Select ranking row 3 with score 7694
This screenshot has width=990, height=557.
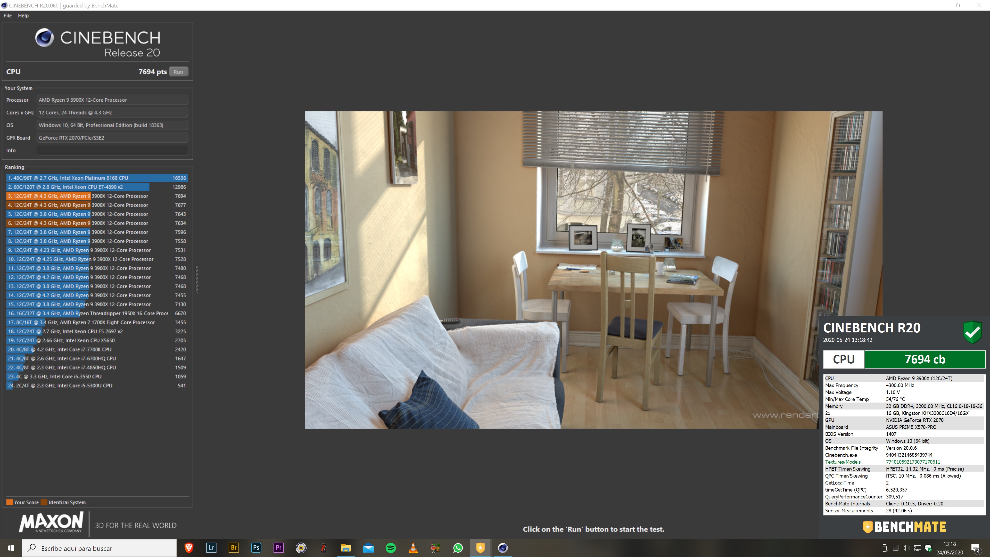[97, 196]
